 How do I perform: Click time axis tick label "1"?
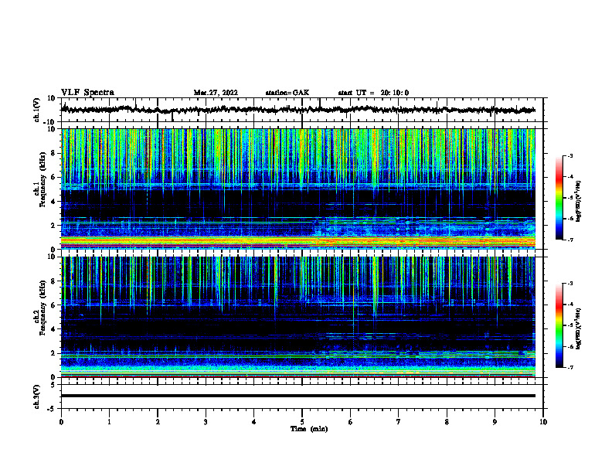[109, 422]
